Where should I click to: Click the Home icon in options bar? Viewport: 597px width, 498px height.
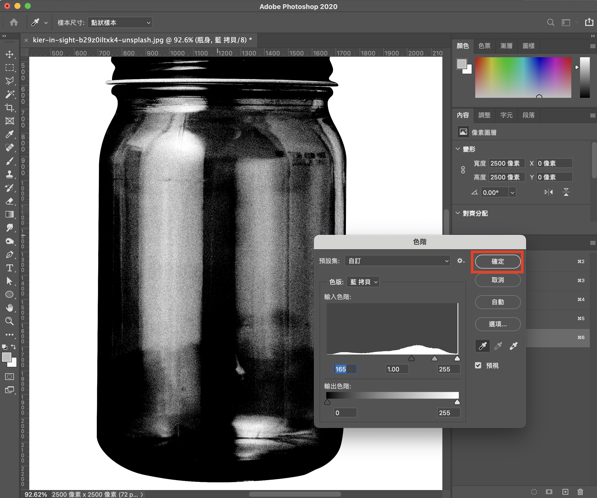14,22
